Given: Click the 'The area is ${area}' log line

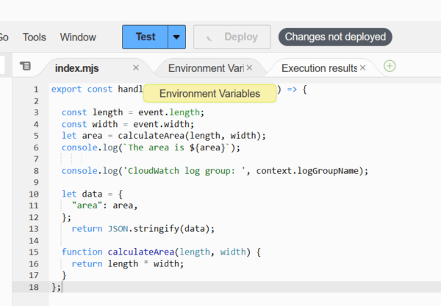Looking at the screenshot, I should pyautogui.click(x=151, y=147).
